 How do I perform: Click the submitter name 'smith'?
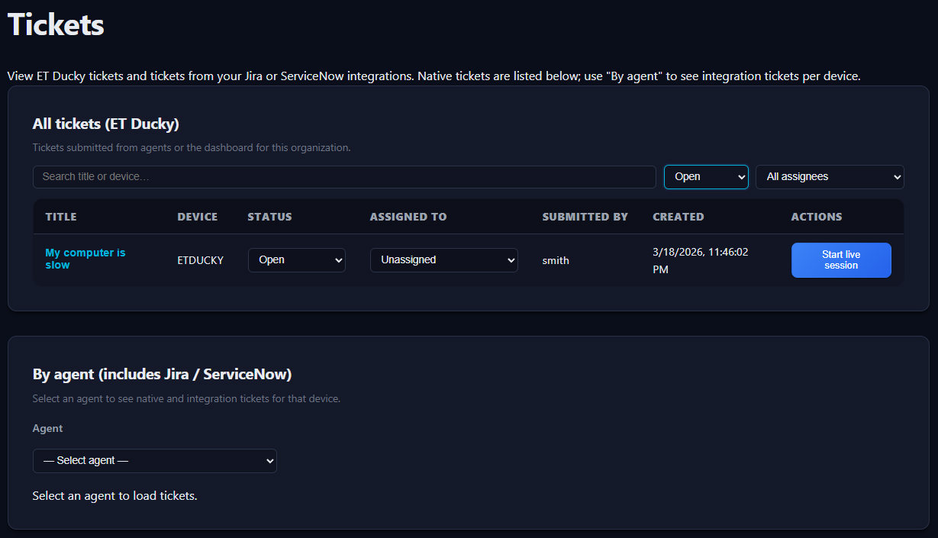pos(555,260)
